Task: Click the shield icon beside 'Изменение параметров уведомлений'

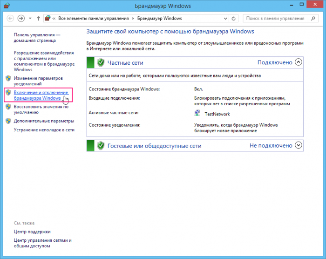Action: click(x=8, y=78)
